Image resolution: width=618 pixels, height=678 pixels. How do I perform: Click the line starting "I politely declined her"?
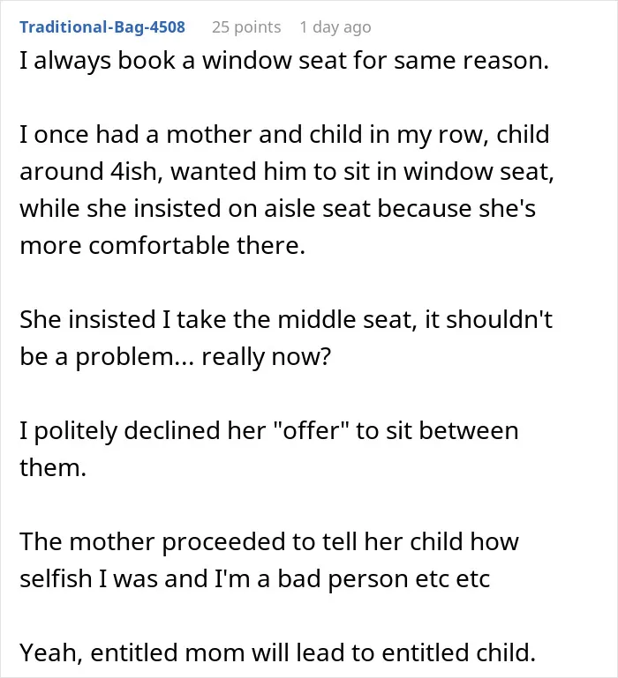point(269,431)
